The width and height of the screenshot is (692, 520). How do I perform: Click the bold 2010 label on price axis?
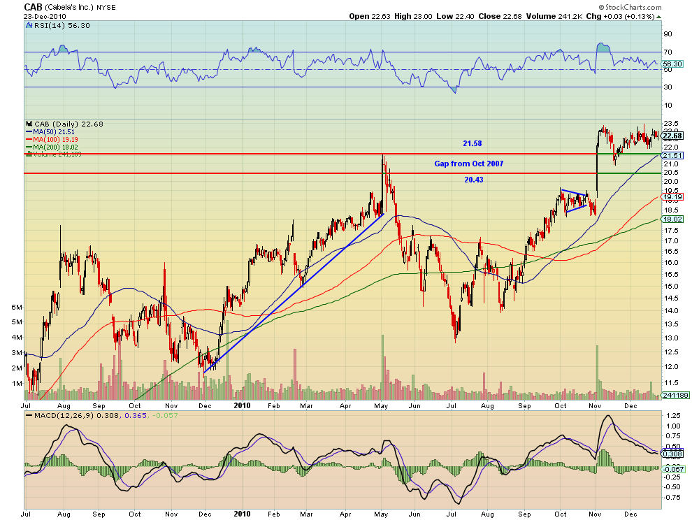coord(242,405)
